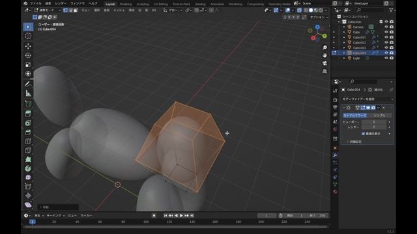Screen dimensions: 417x234
Task: Select the Transform tool
Action: click(x=28, y=73)
